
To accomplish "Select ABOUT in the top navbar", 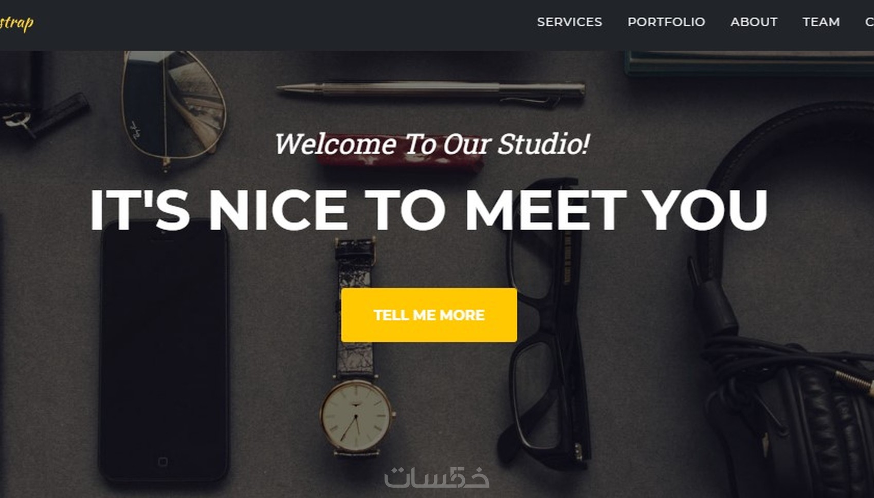I will tap(754, 22).
